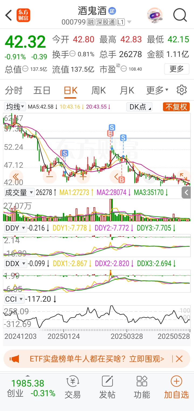Open the robot assistant avatar
The height and width of the screenshot is (411, 194).
point(155,15)
